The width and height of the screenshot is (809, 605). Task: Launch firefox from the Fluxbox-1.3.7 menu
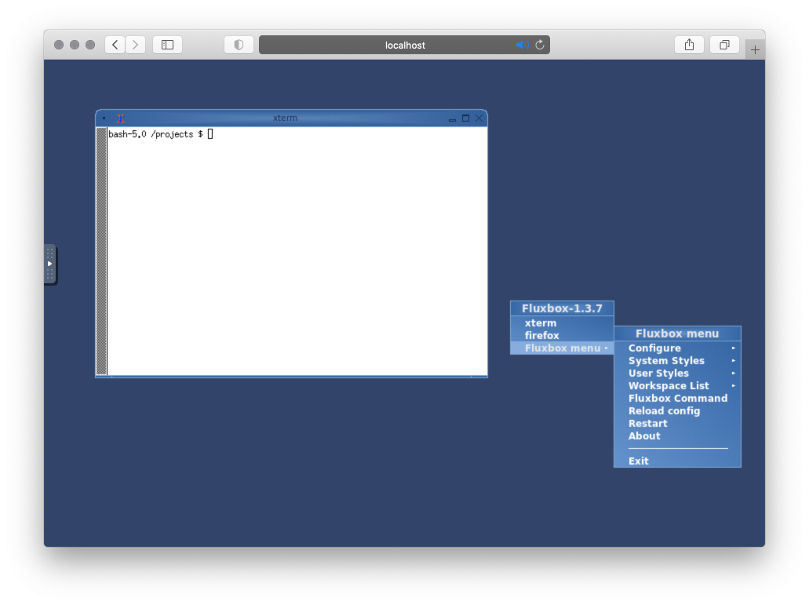point(541,335)
